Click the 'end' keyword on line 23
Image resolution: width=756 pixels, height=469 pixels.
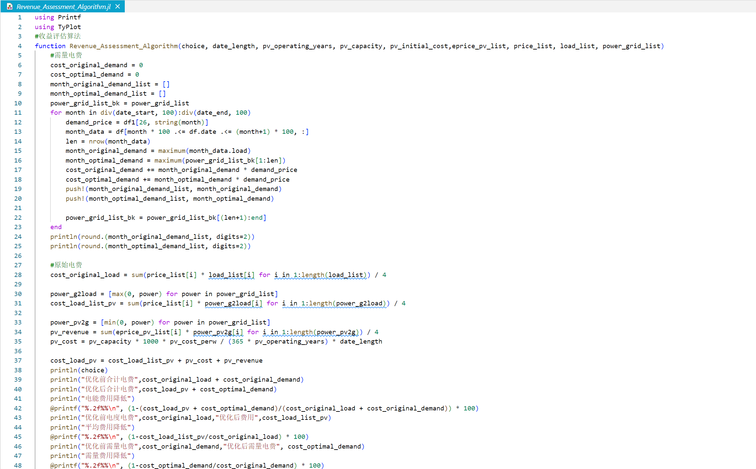coord(56,227)
